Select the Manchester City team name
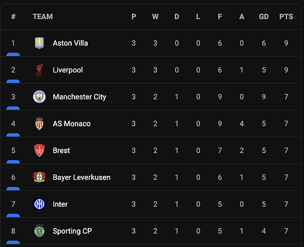Viewport: 304px width, 247px height. [x=80, y=97]
